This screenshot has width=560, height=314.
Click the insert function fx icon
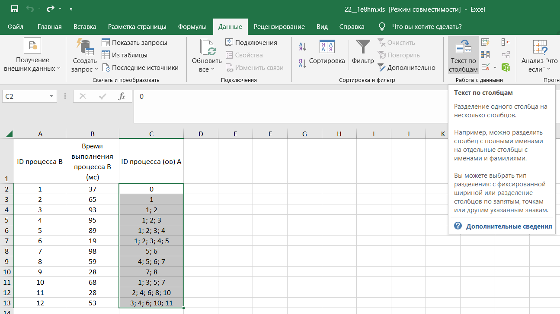[122, 97]
